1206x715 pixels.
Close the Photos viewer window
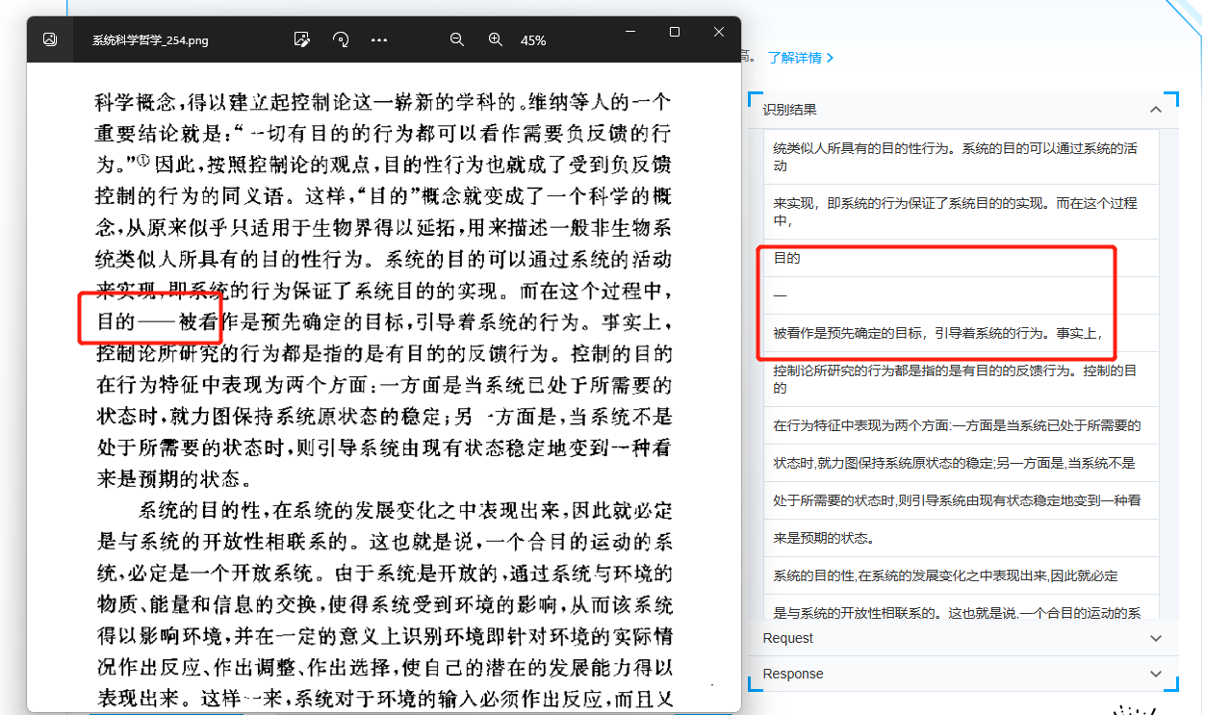(x=719, y=32)
